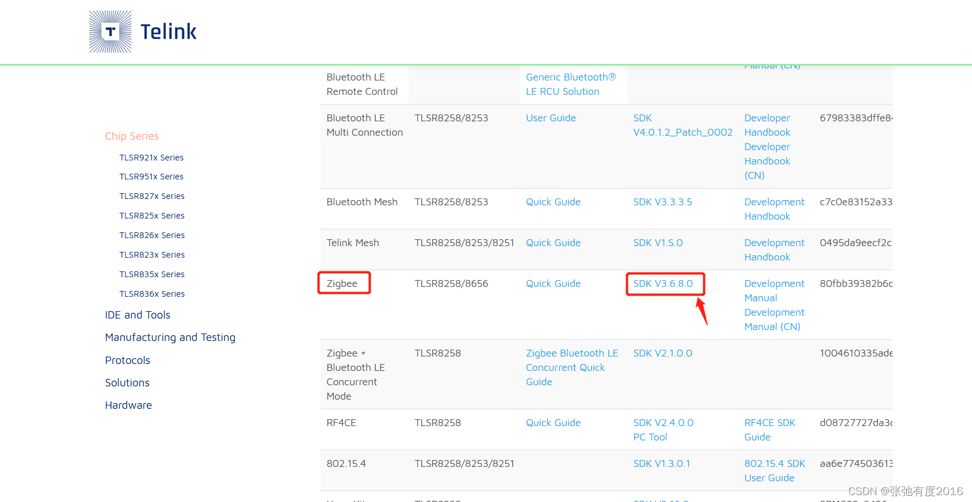Click checksum c7c0e83152a33 text
Viewport: 972px width, 502px height.
[x=856, y=202]
